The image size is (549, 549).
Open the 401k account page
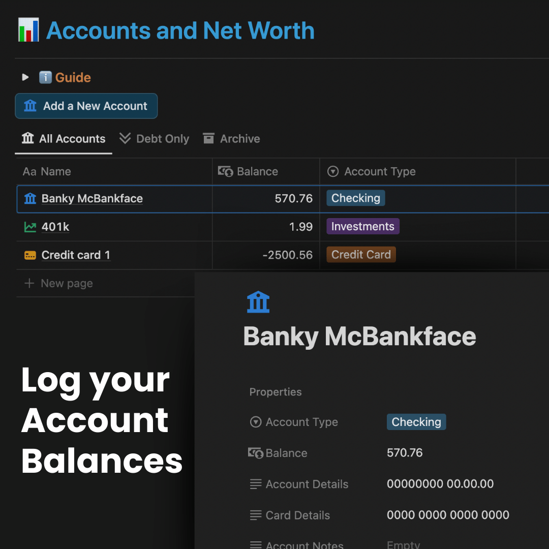click(x=55, y=227)
